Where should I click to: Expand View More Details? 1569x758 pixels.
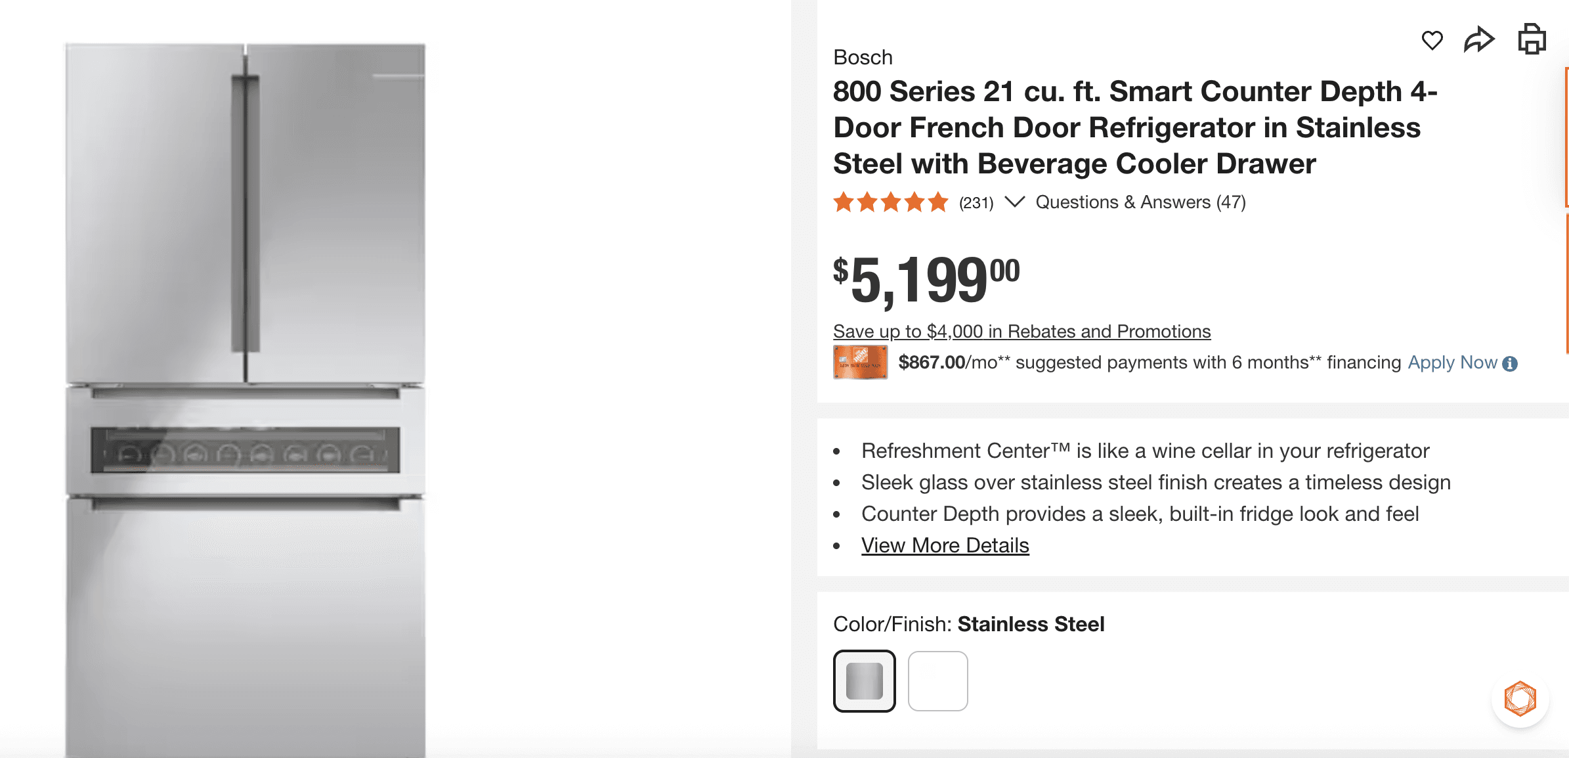(945, 545)
